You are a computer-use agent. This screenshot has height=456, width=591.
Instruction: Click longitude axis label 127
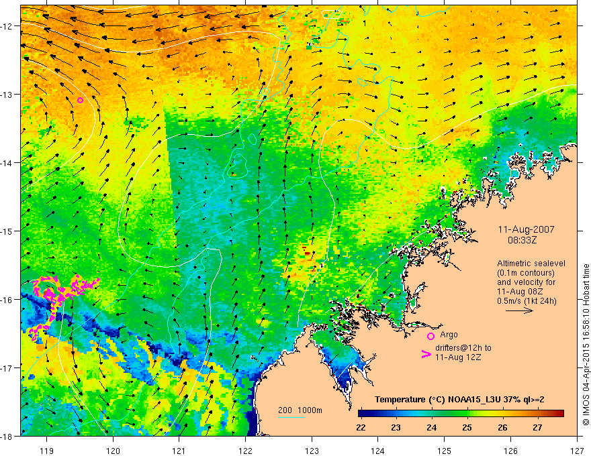pyautogui.click(x=578, y=451)
